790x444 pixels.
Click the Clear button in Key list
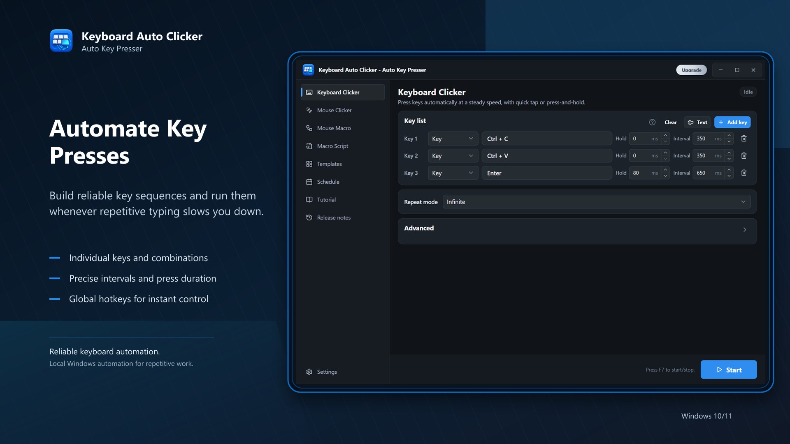click(670, 122)
